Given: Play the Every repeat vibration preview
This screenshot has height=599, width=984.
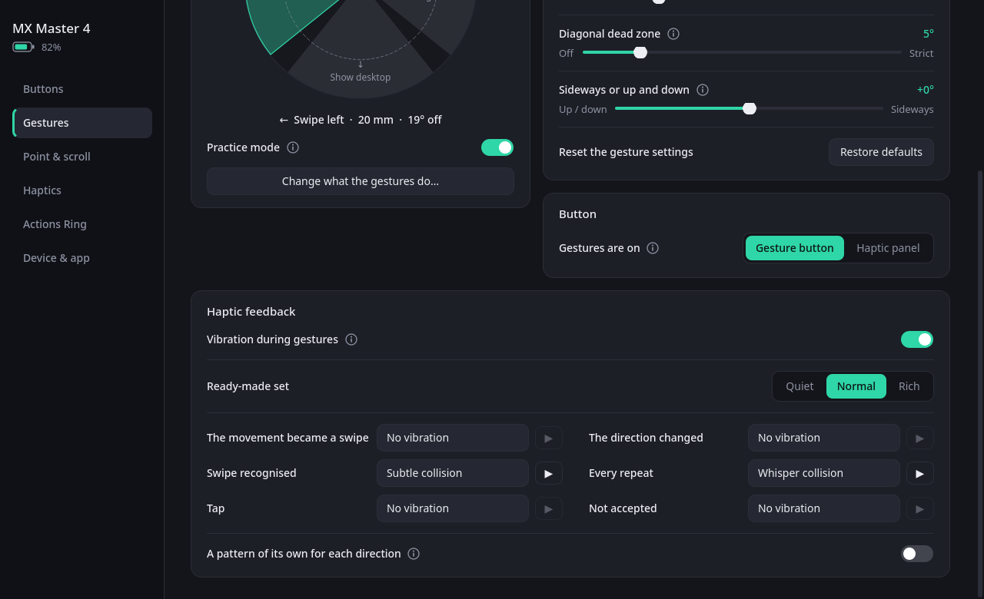Looking at the screenshot, I should pos(920,473).
